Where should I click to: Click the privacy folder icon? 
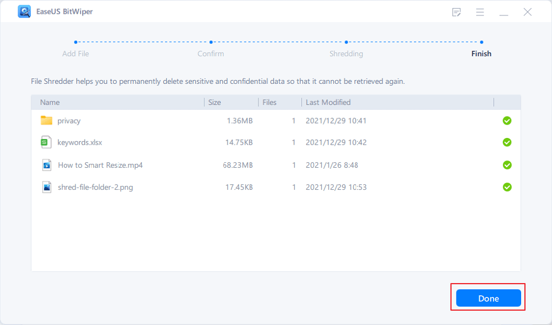coord(46,120)
